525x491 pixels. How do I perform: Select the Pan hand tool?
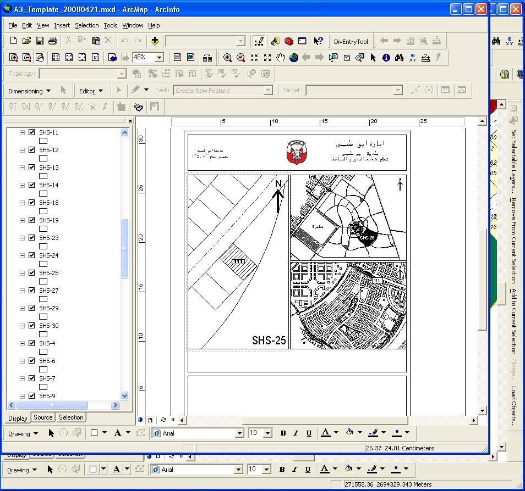(x=281, y=58)
